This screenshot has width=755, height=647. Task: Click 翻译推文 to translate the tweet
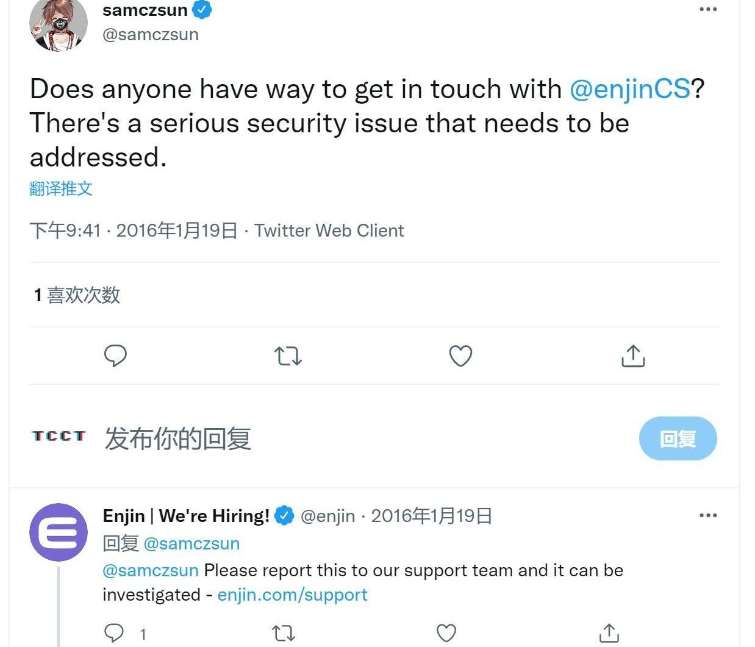[61, 188]
